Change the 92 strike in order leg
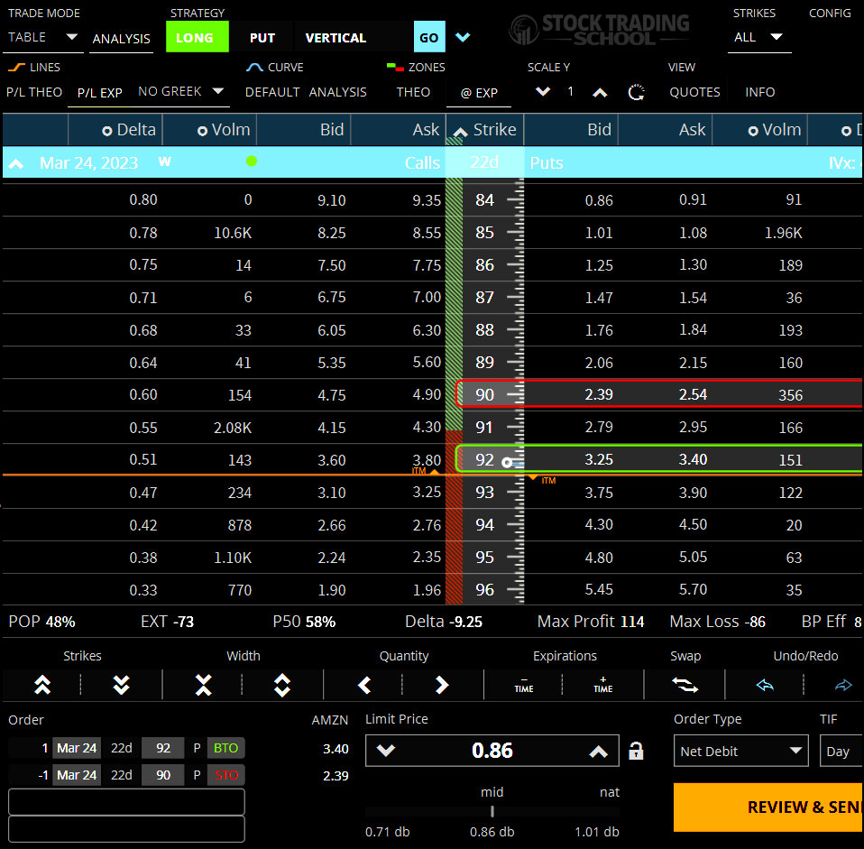Screen dimensions: 864x849 [163, 748]
